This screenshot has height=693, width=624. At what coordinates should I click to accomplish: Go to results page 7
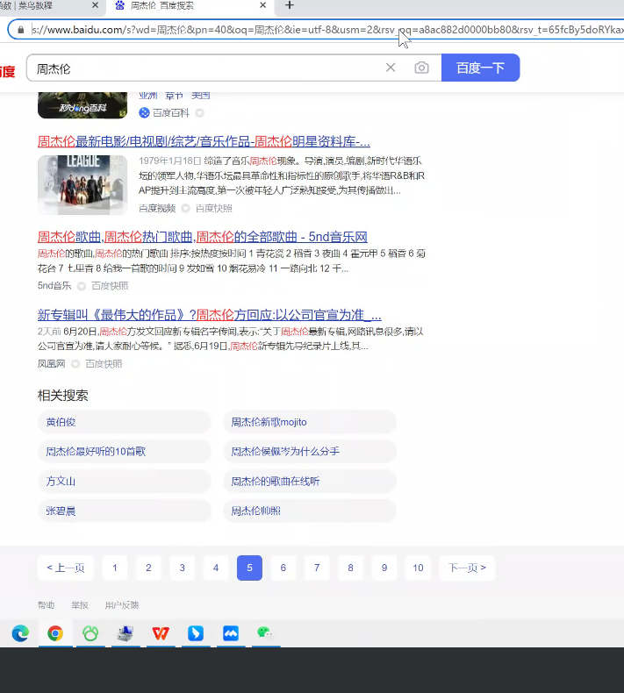coord(317,568)
